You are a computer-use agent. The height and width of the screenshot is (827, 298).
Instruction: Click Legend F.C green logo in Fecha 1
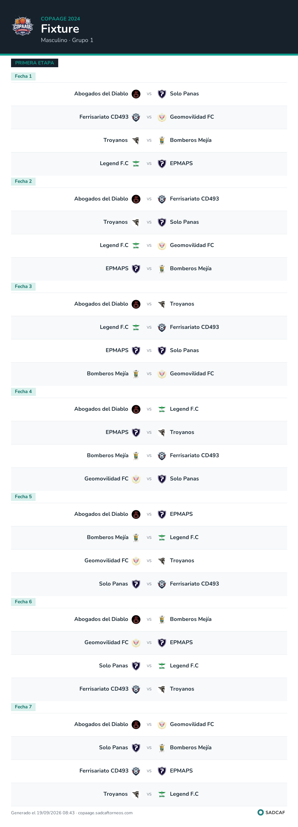136,164
